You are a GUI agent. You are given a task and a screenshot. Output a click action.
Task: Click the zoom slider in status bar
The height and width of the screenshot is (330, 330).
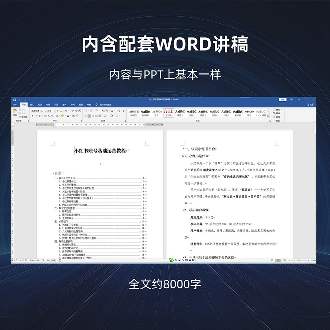[299, 261]
